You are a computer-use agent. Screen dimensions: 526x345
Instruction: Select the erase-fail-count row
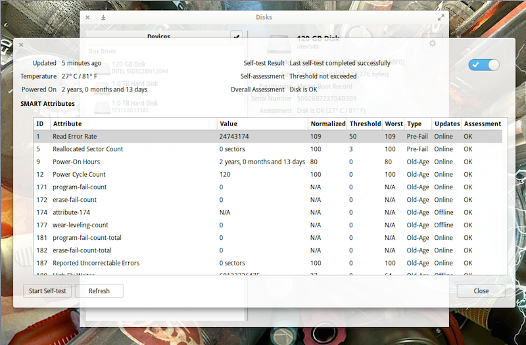pyautogui.click(x=268, y=200)
